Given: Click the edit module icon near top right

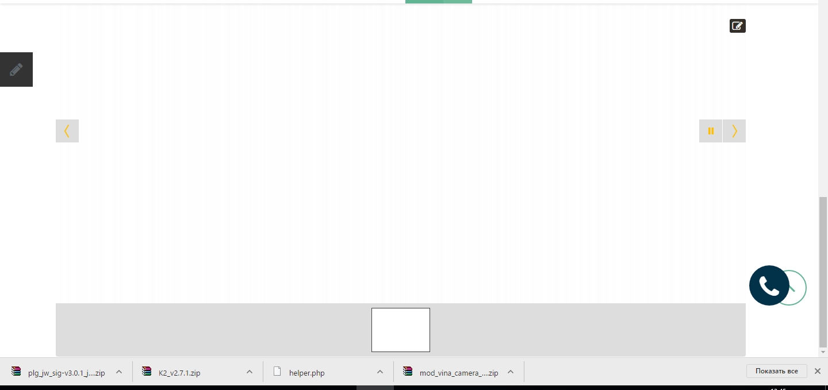Looking at the screenshot, I should (x=737, y=25).
